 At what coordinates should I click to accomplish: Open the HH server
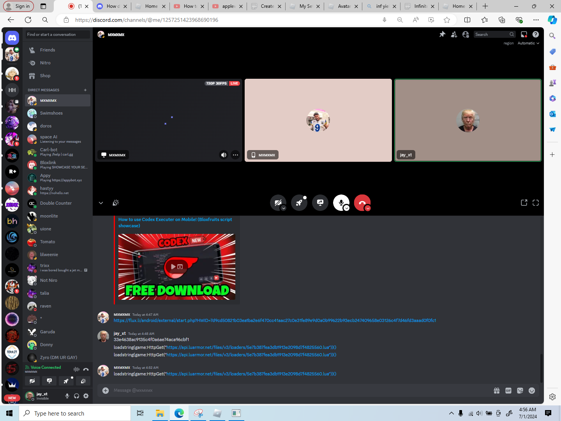tap(12, 90)
